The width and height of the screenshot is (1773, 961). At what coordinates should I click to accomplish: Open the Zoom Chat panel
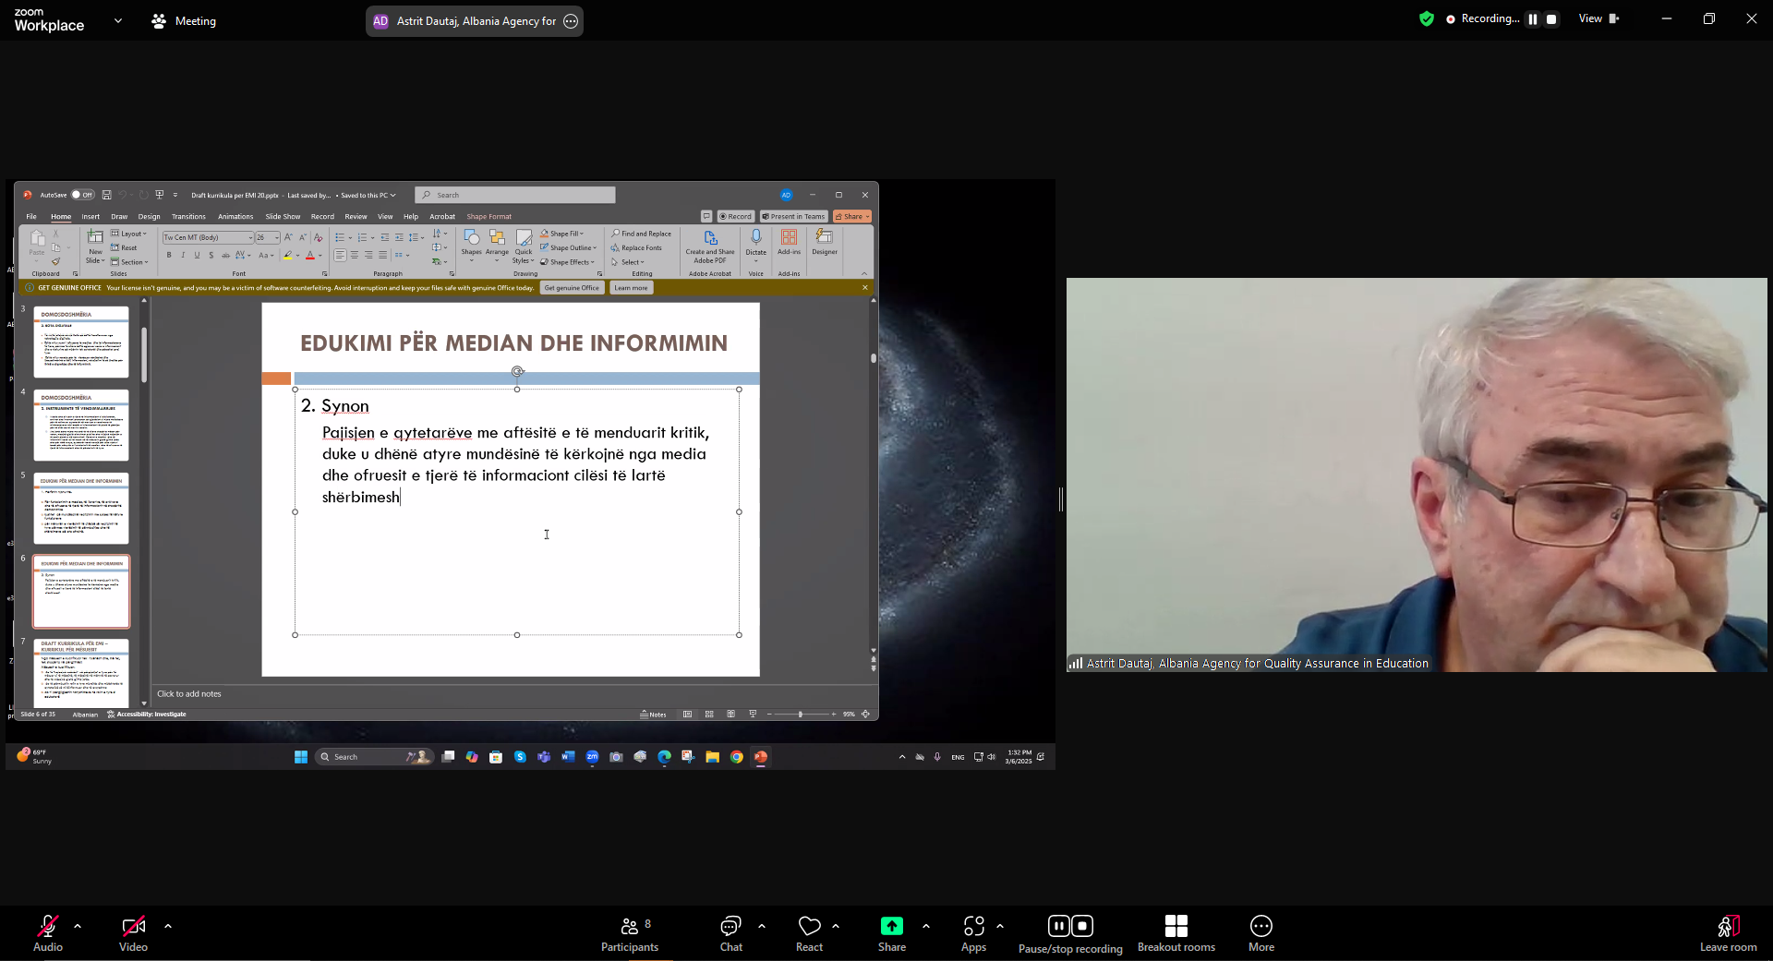(731, 932)
